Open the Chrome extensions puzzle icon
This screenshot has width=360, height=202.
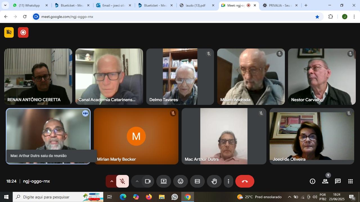[x=330, y=17]
